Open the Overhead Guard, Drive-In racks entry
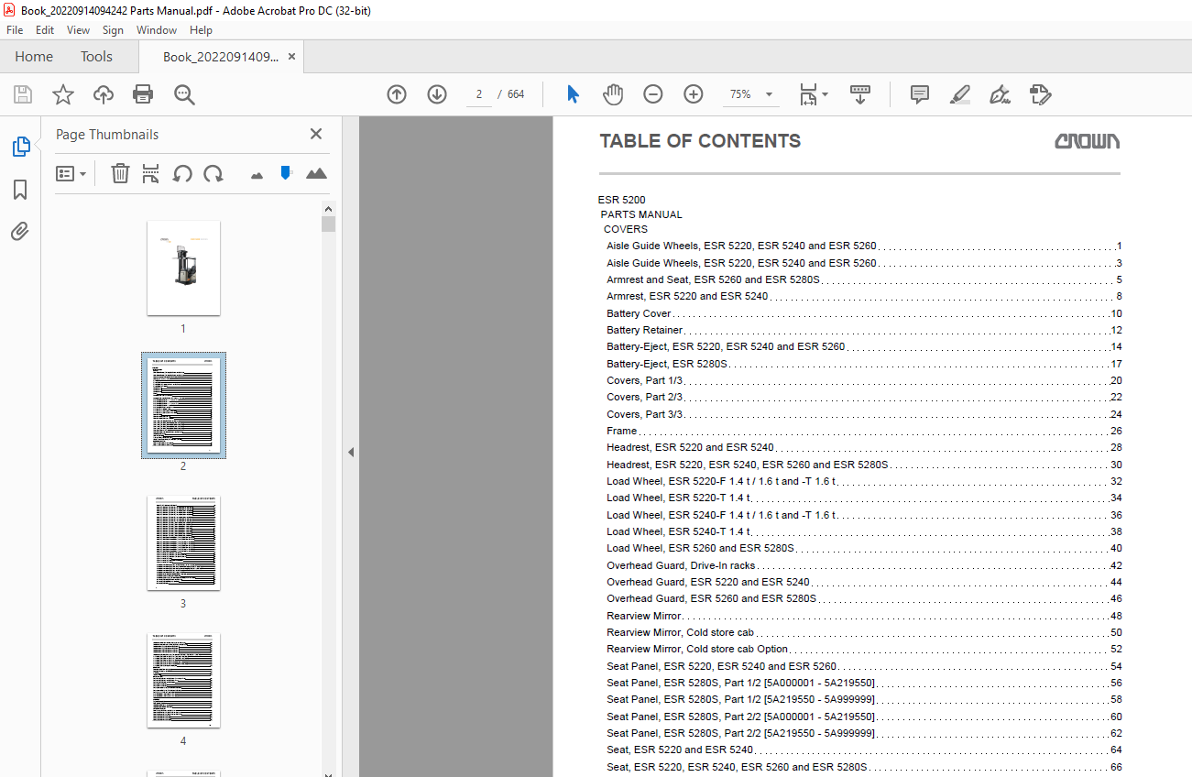The height and width of the screenshot is (777, 1192). (x=864, y=565)
